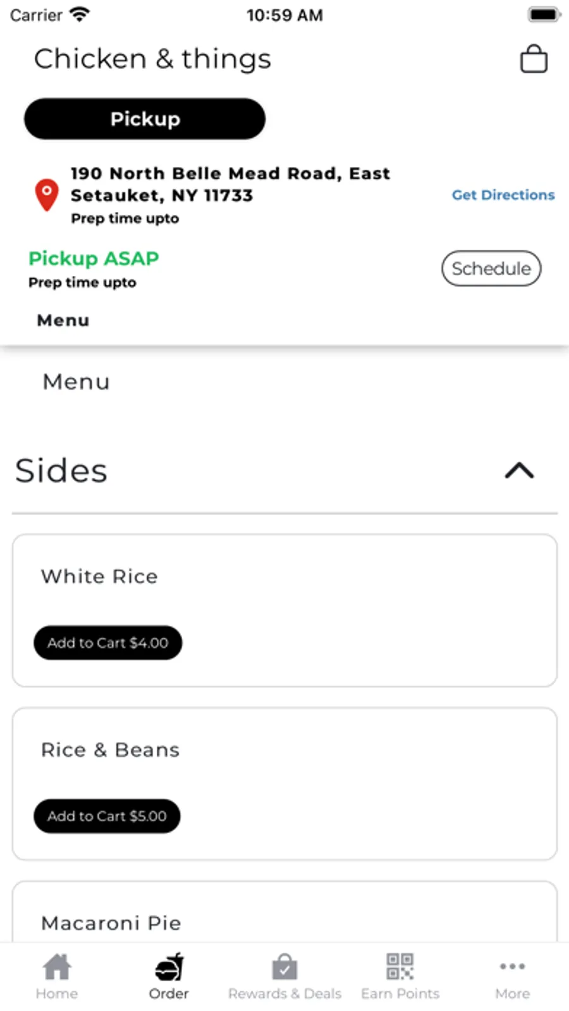Add White Rice to cart for $4.00

pyautogui.click(x=107, y=643)
